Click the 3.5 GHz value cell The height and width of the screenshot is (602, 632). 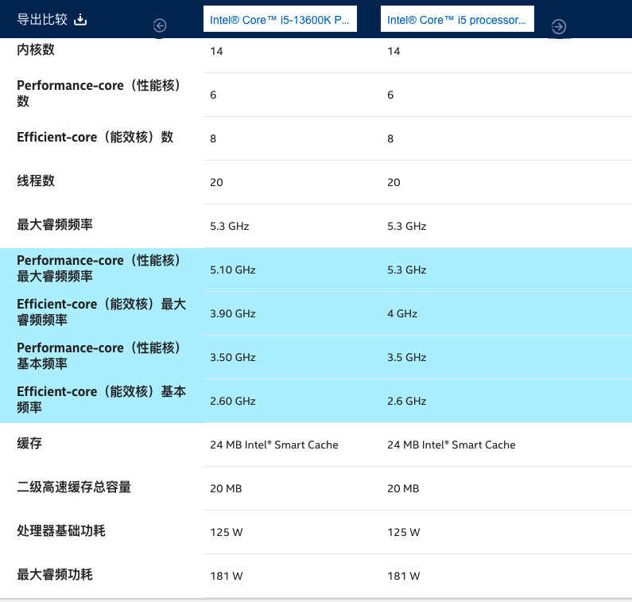(x=407, y=357)
